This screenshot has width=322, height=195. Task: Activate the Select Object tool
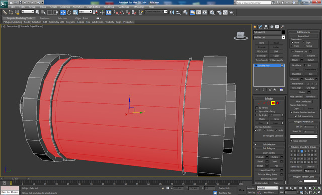[37, 12]
